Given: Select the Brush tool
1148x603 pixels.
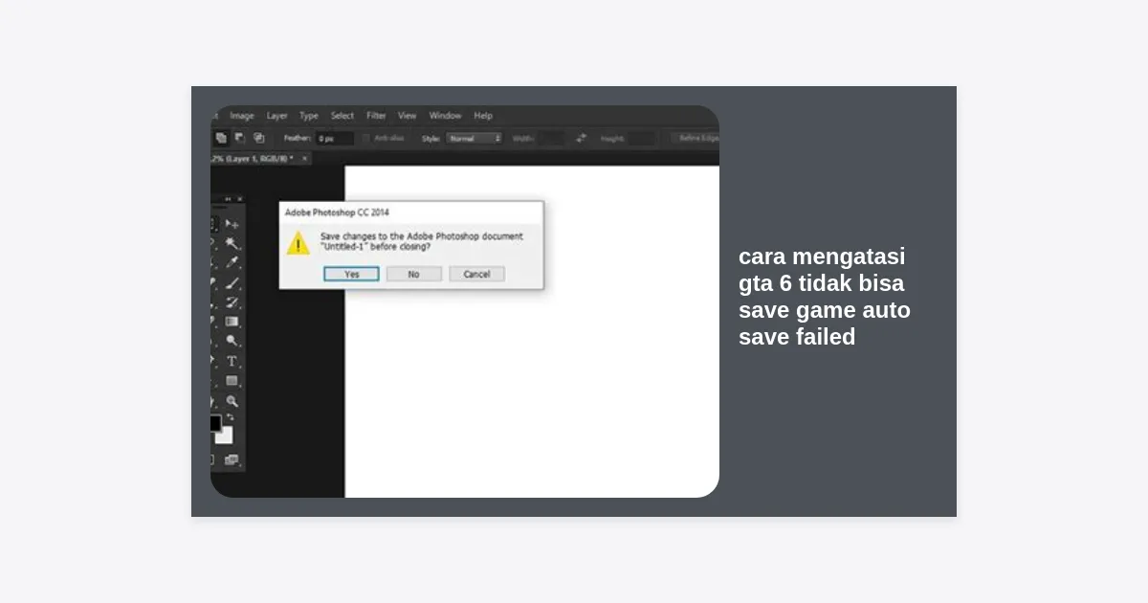Looking at the screenshot, I should pos(232,283).
